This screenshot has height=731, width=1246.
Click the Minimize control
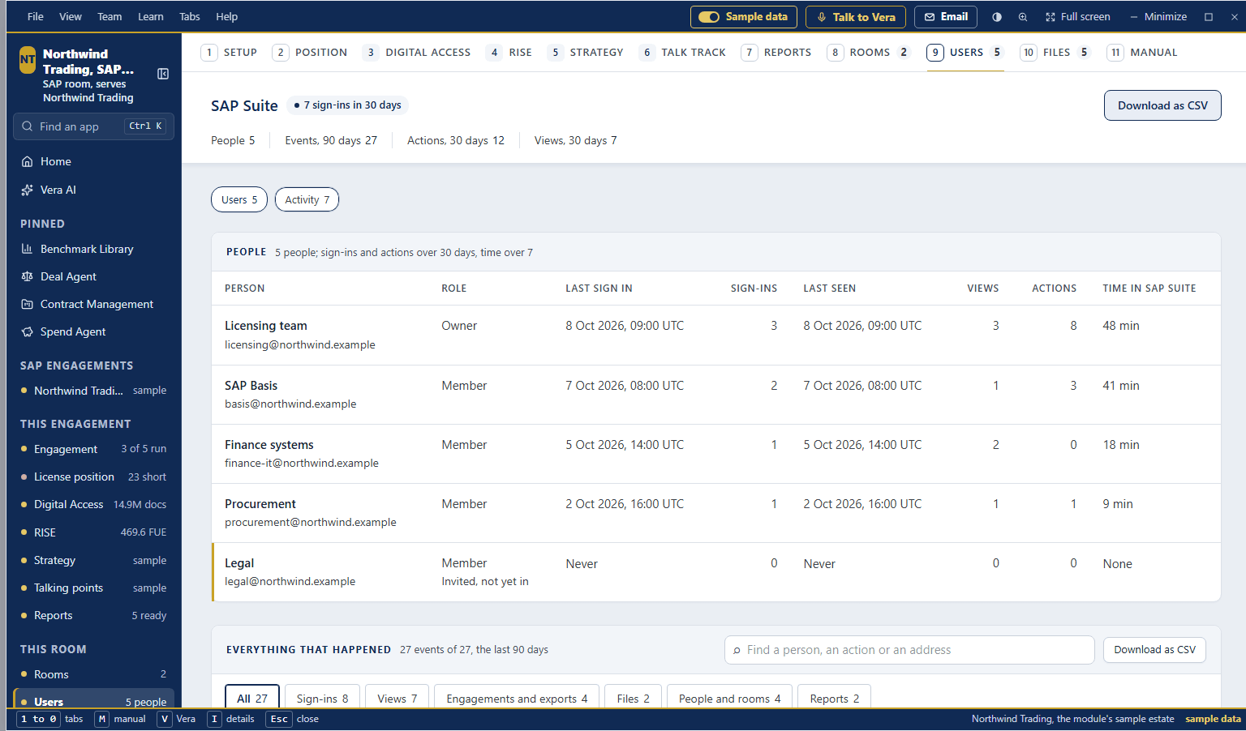(x=1158, y=17)
